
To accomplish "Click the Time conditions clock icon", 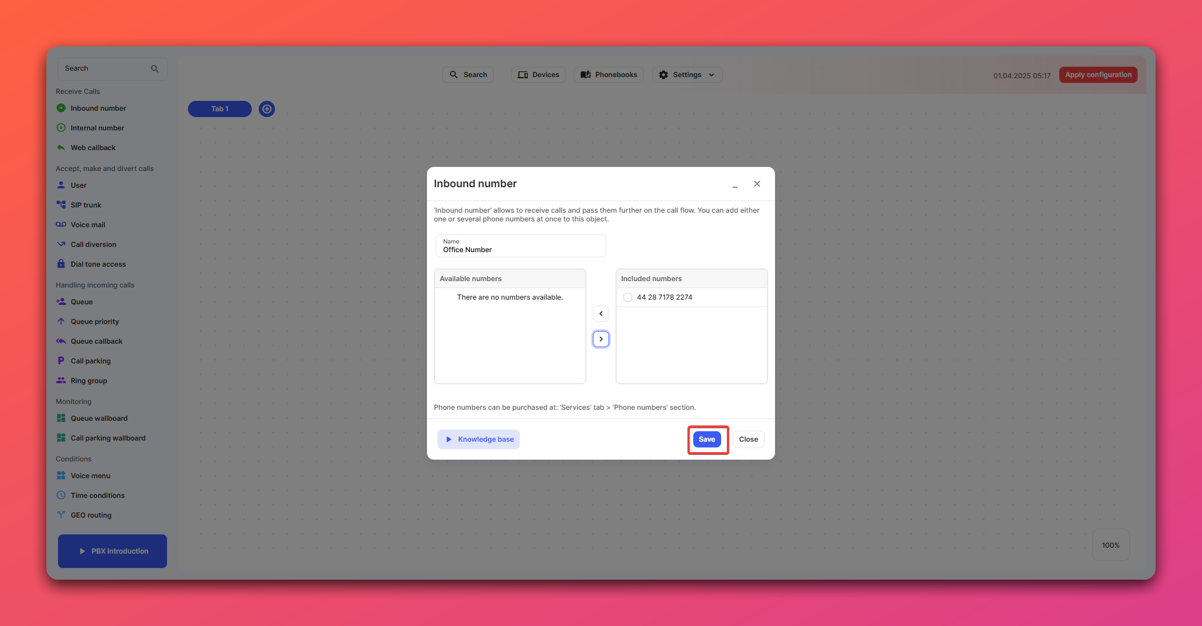I will (61, 495).
